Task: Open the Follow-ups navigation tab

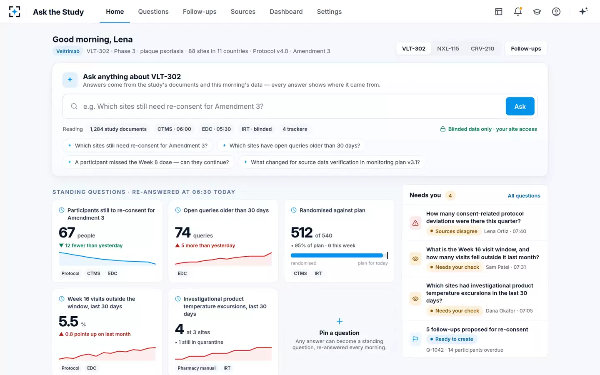Action: (x=200, y=12)
